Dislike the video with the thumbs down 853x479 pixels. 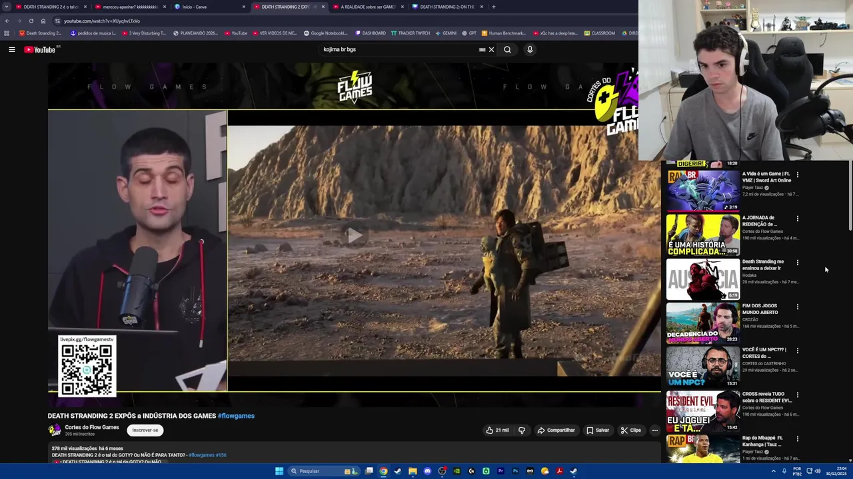[522, 430]
